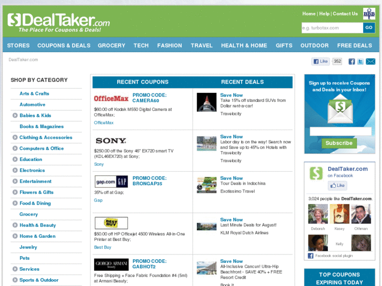Open PROMO CODE: CAMERA60 coupon

[150, 98]
